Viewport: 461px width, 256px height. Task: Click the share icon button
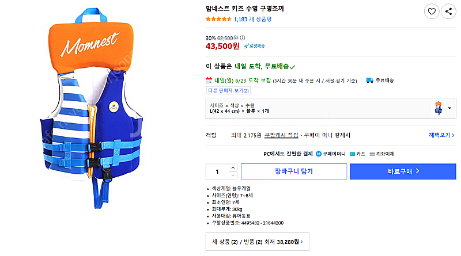pyautogui.click(x=448, y=11)
